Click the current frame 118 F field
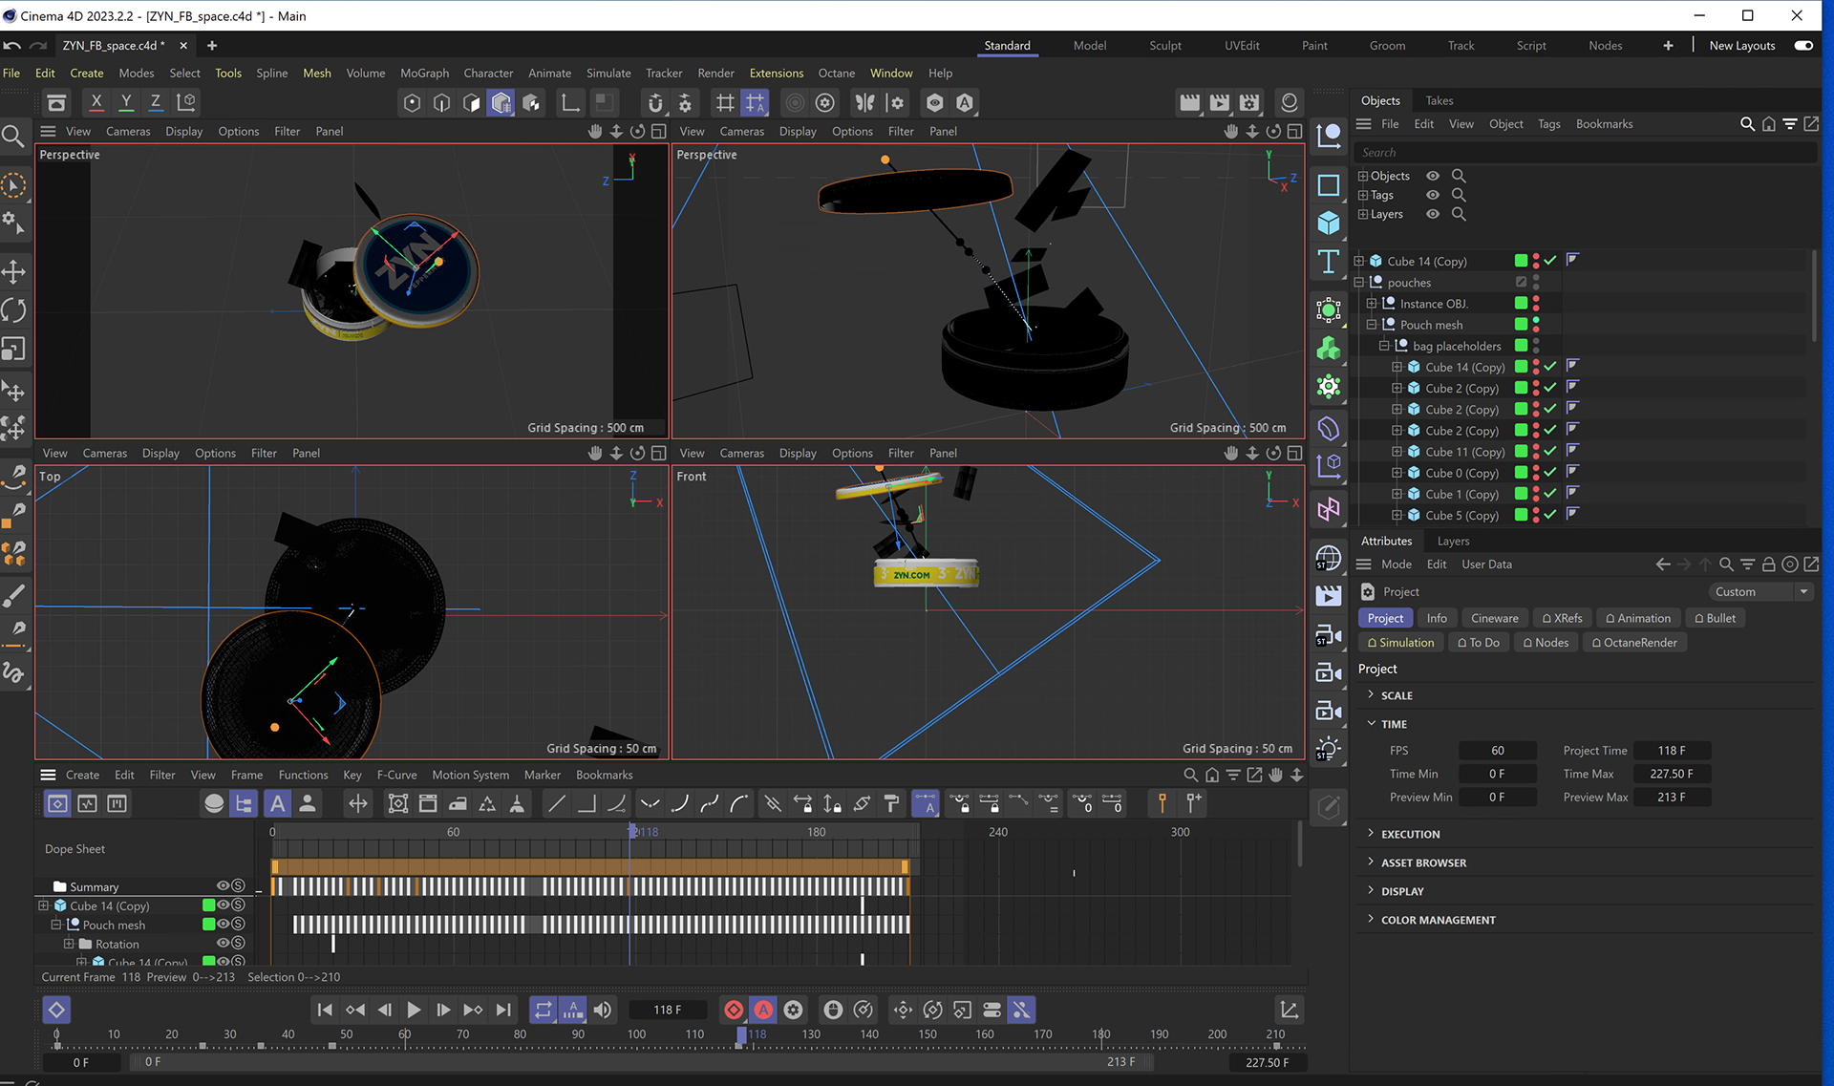This screenshot has height=1086, width=1834. pos(667,1010)
